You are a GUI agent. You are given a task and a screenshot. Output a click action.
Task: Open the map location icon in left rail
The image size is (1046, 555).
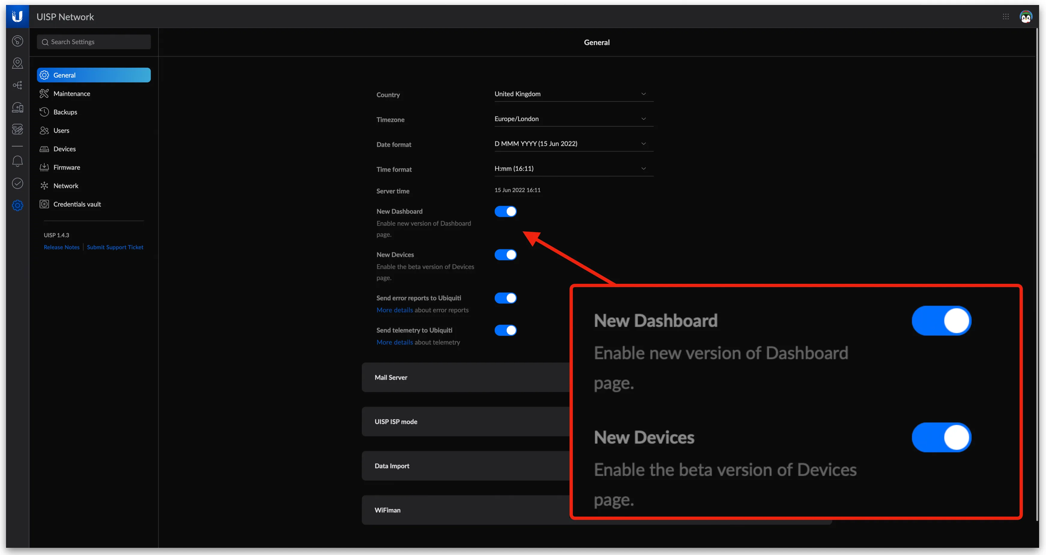tap(17, 63)
